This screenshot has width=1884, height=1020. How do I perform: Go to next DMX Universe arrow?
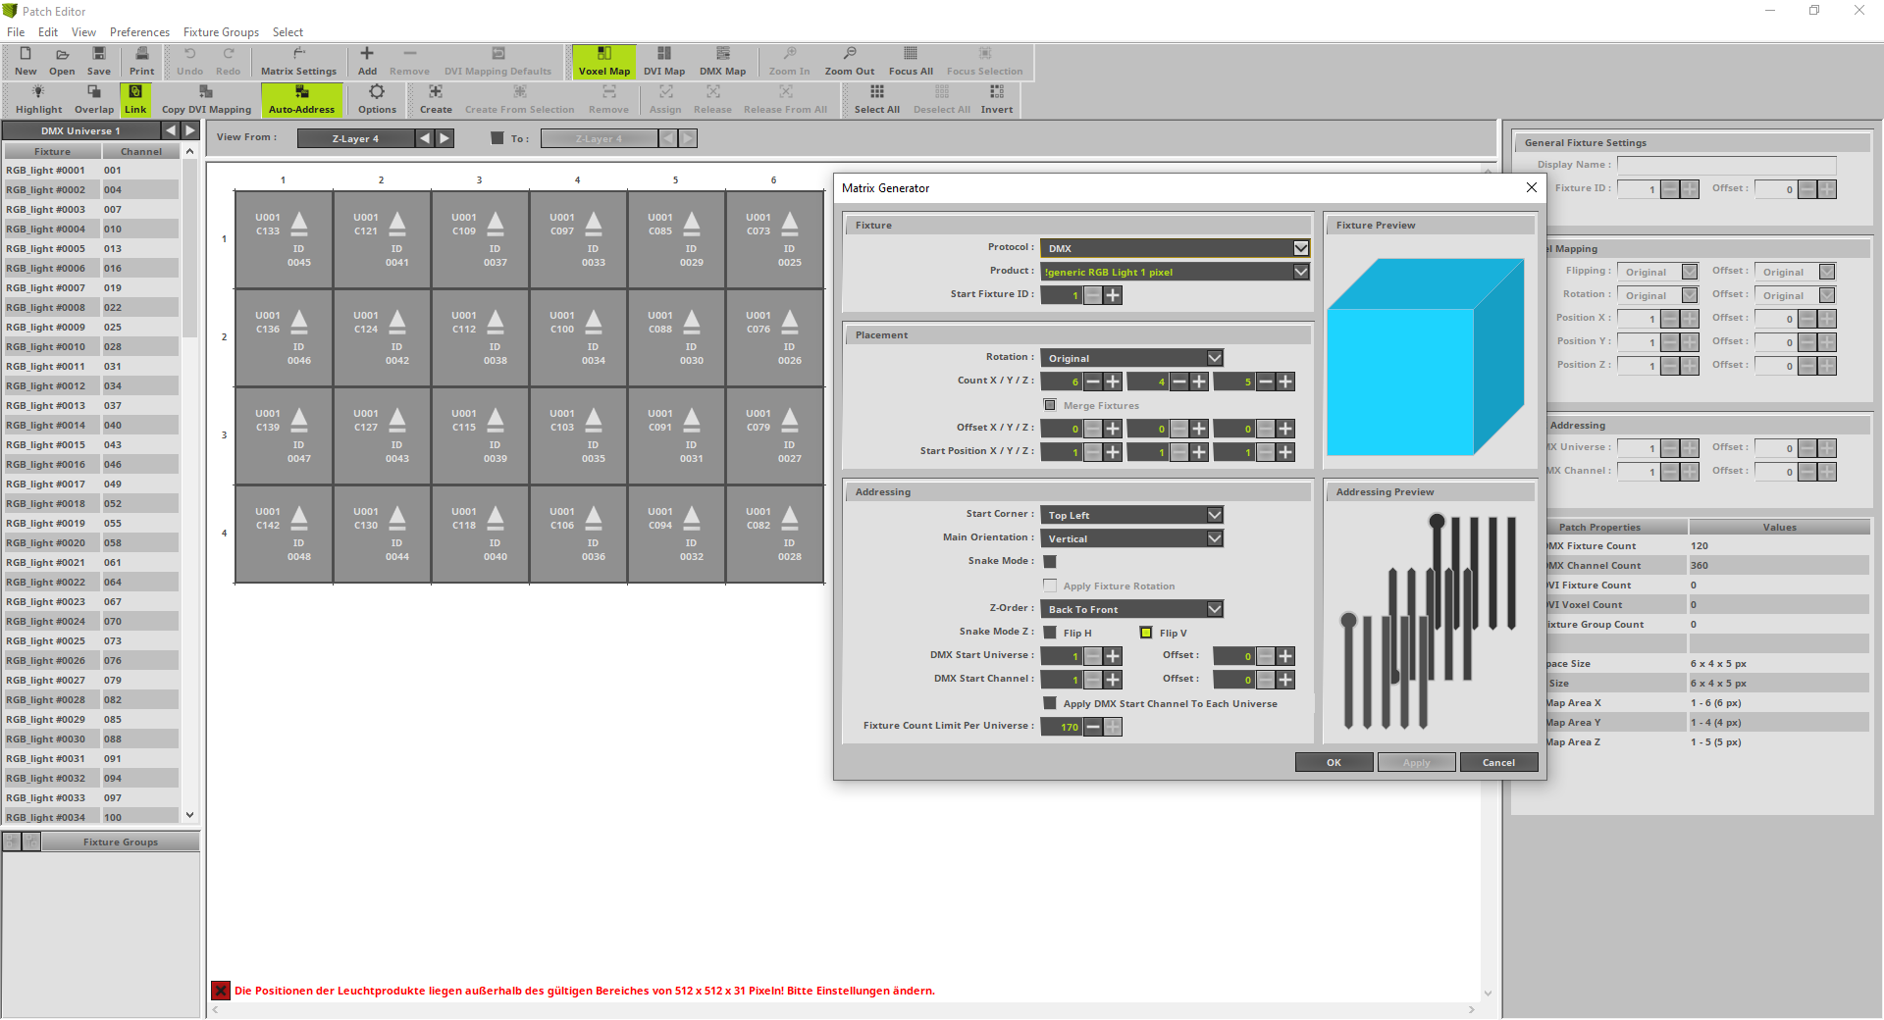(190, 130)
